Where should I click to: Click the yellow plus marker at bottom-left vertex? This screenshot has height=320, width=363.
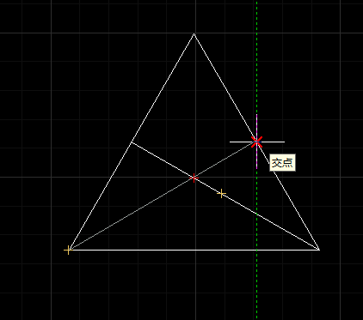pyautogui.click(x=68, y=250)
